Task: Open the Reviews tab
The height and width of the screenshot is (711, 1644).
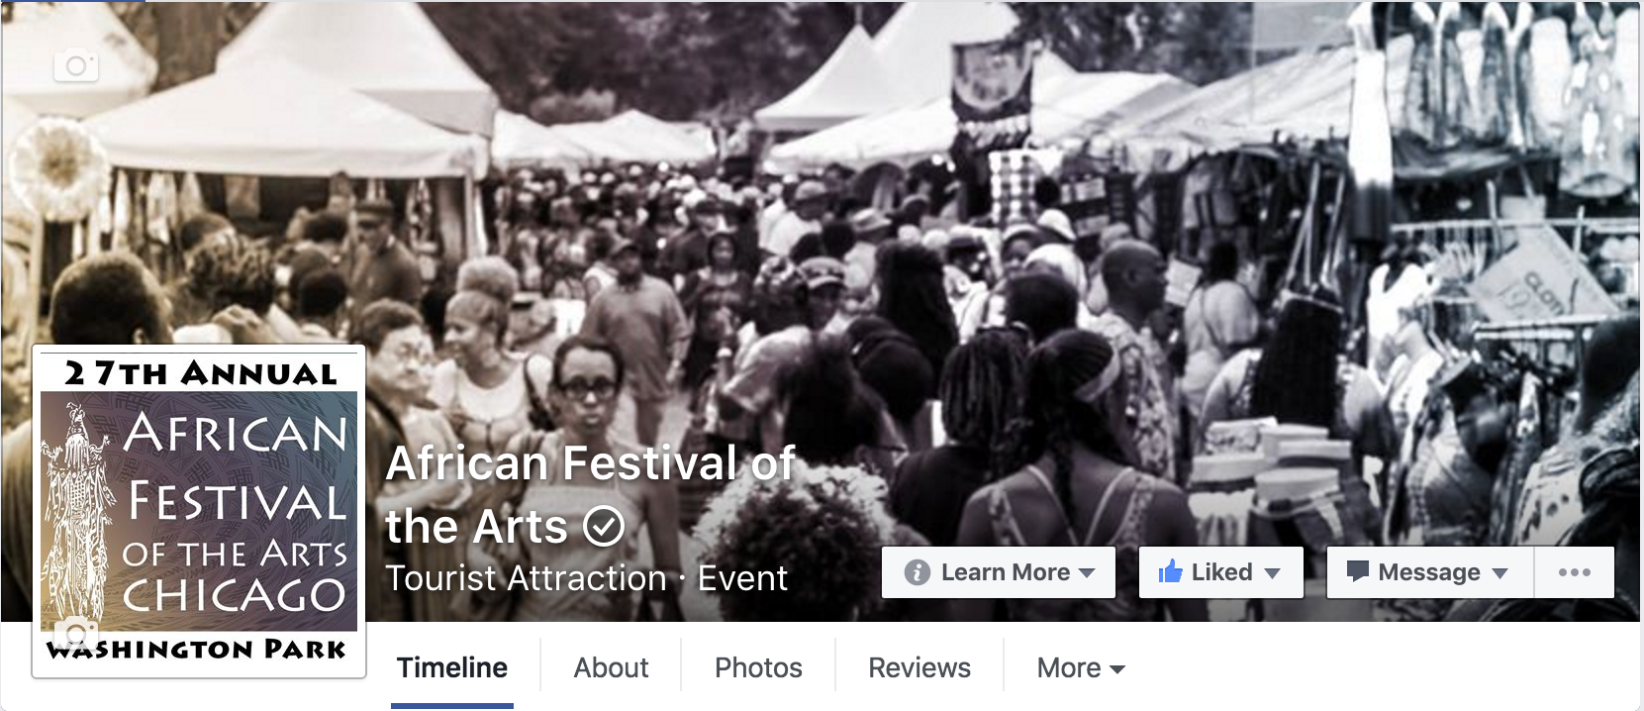Action: pyautogui.click(x=919, y=668)
